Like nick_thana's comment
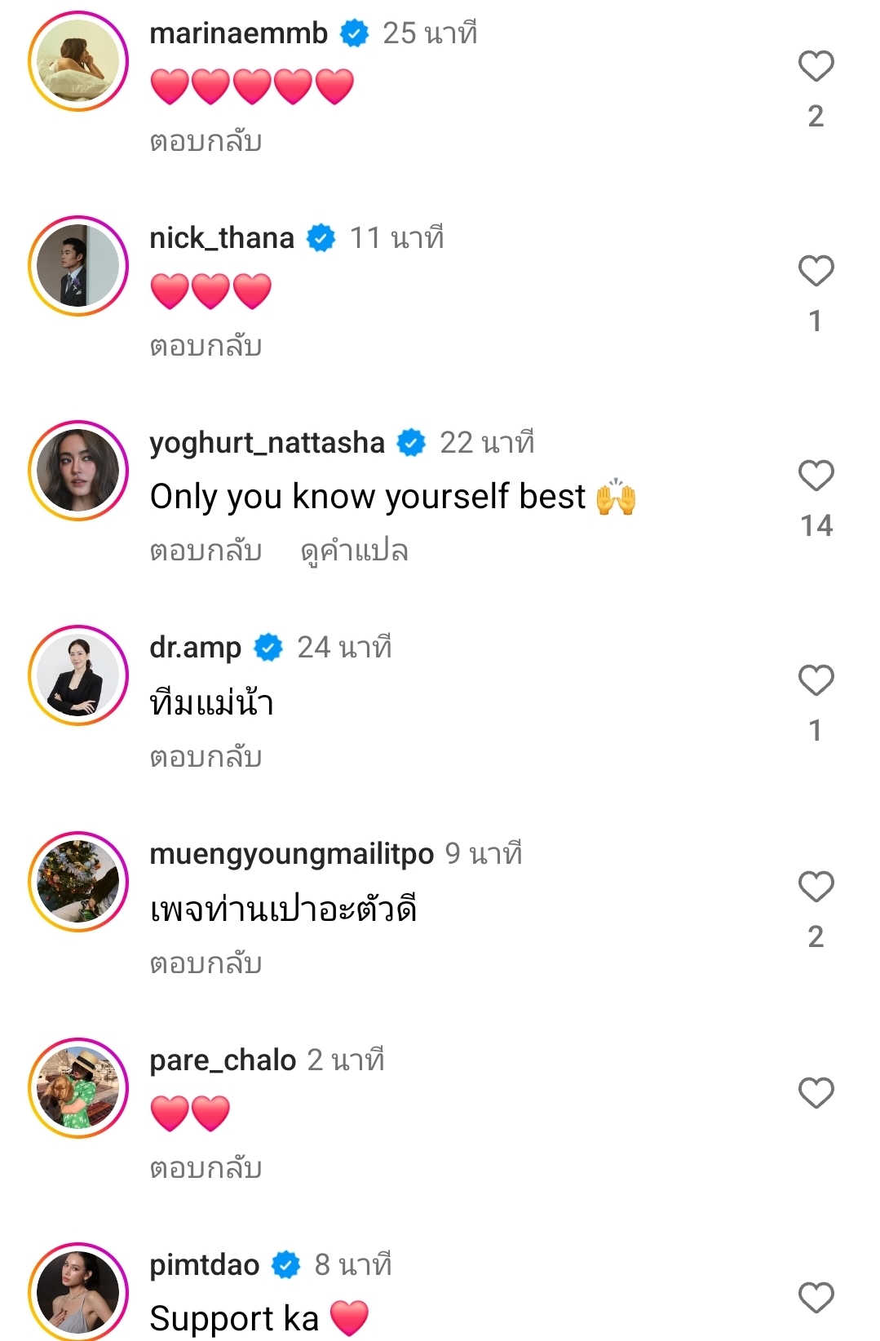Screen dimensions: 880x1341 [816, 272]
